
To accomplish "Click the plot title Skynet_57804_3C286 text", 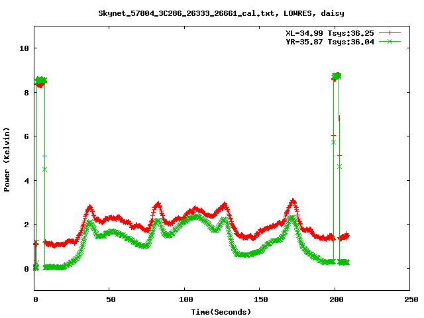I will click(x=221, y=13).
